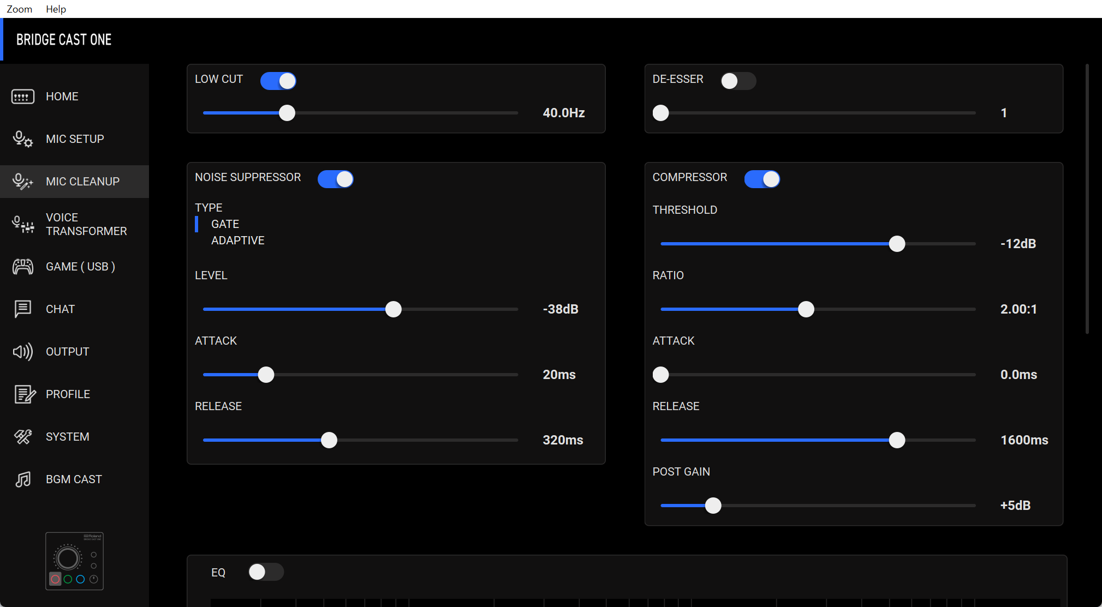Viewport: 1102px width, 607px height.
Task: Go to the HOME page
Action: 74,97
